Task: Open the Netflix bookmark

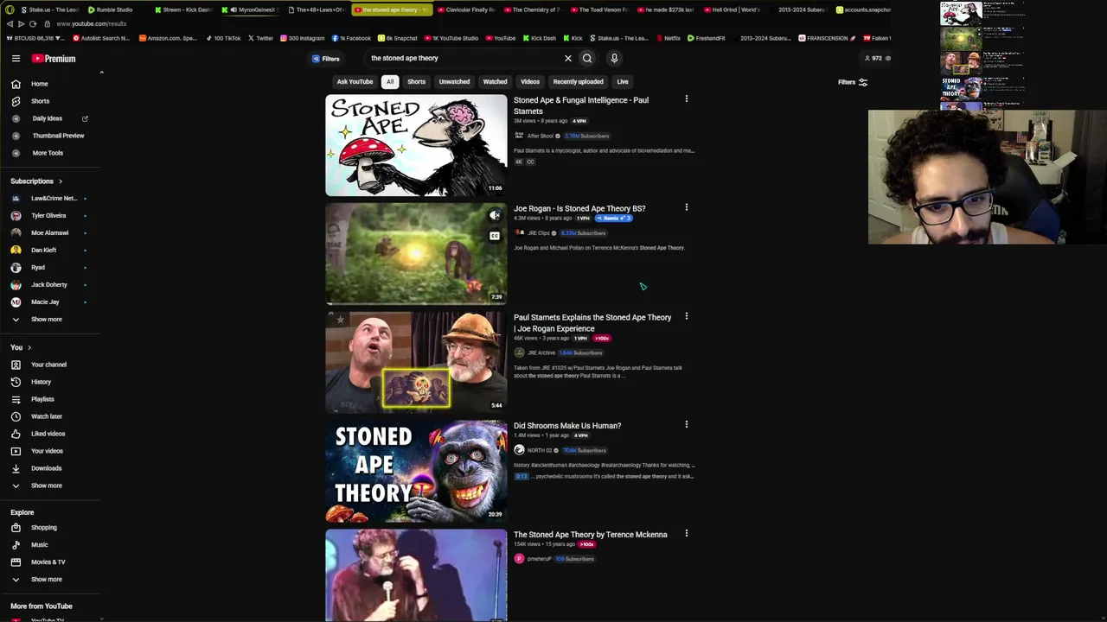Action: pos(667,38)
